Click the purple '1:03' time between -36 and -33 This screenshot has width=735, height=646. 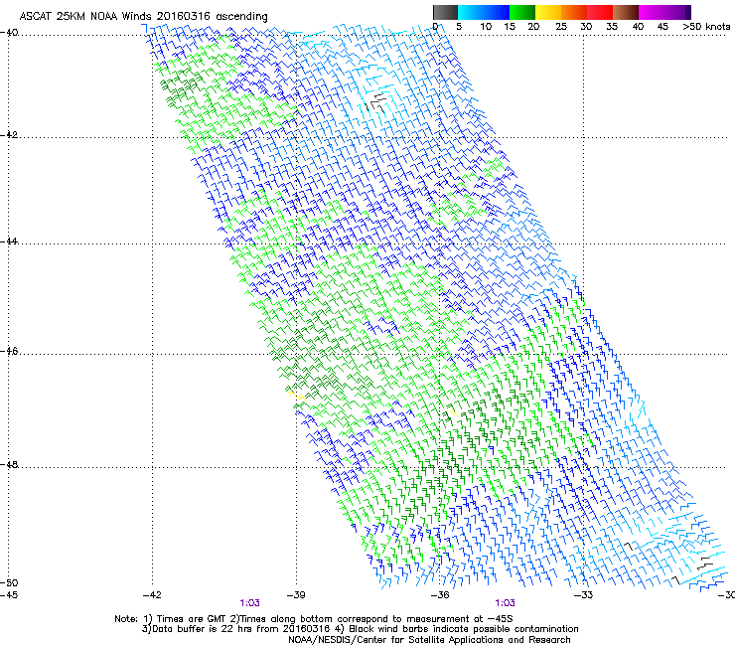[x=505, y=603]
